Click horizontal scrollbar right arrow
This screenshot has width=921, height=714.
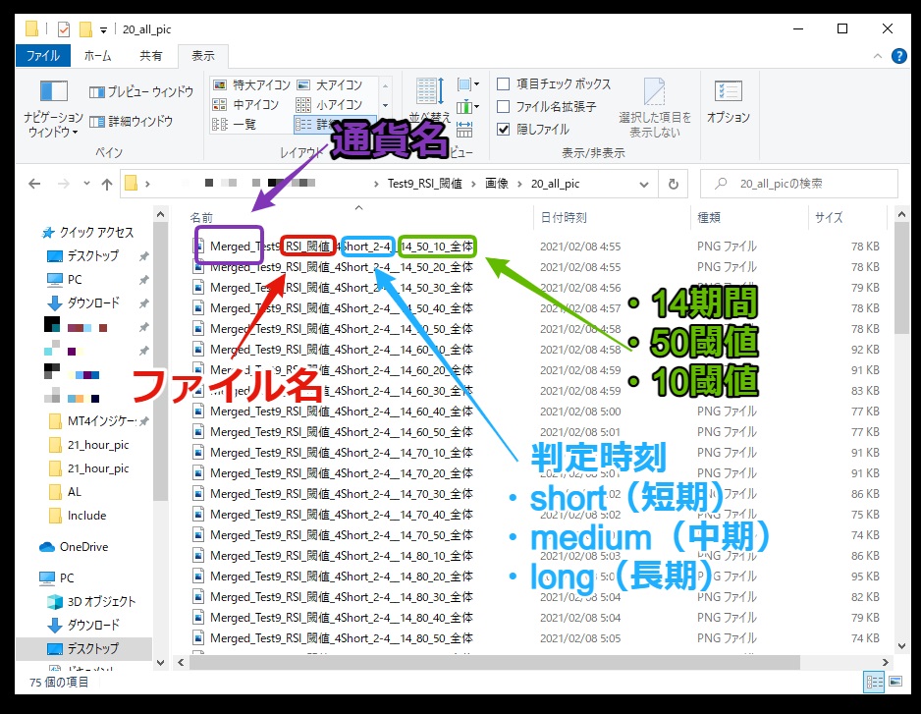(x=887, y=662)
